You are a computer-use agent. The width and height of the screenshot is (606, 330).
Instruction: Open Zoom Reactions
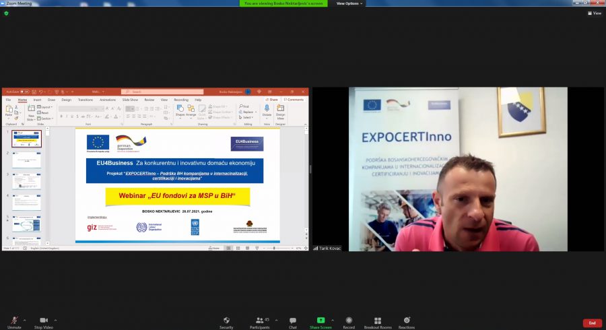click(407, 323)
